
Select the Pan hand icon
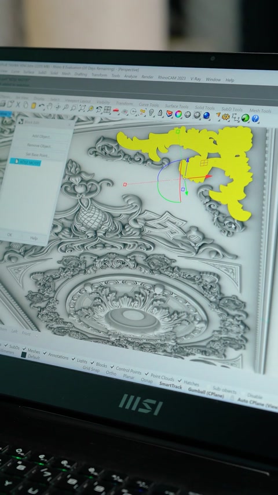(x=50, y=107)
